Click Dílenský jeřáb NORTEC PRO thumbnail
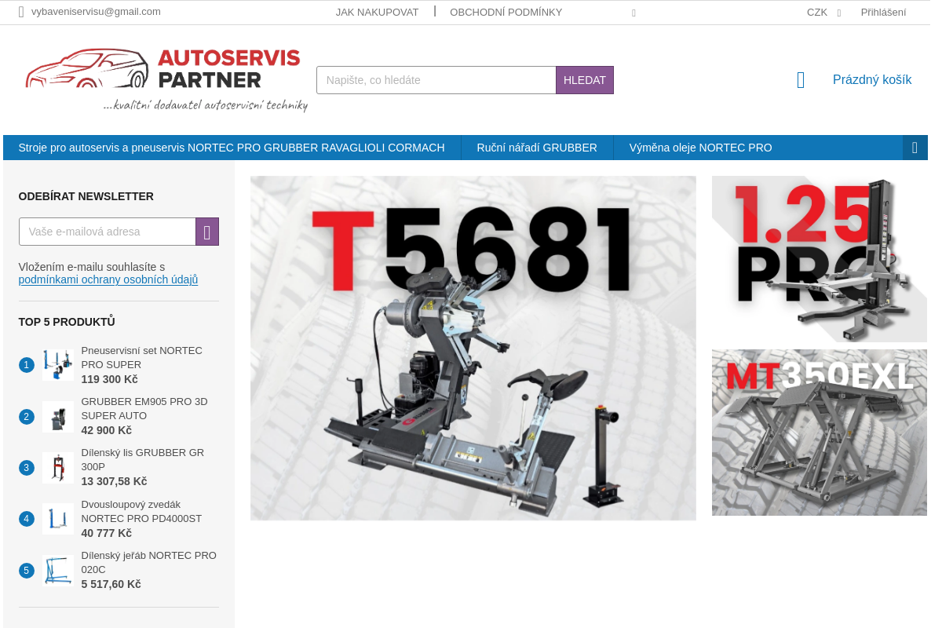942x628 pixels. (58, 571)
